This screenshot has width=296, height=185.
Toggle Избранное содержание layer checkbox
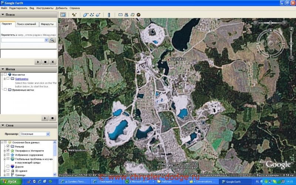coord(8,154)
